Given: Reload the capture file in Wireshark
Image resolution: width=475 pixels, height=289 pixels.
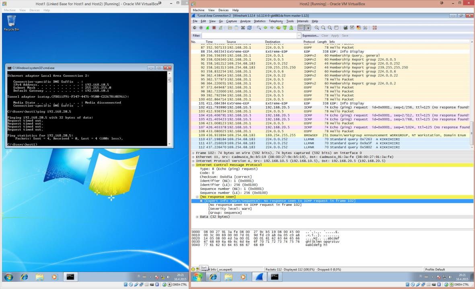Looking at the screenshot, I should [249, 28].
